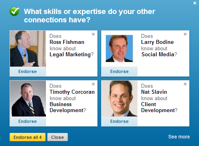Dismiss the Nat Slavin endorsement card
This screenshot has width=199, height=146.
pyautogui.click(x=185, y=84)
